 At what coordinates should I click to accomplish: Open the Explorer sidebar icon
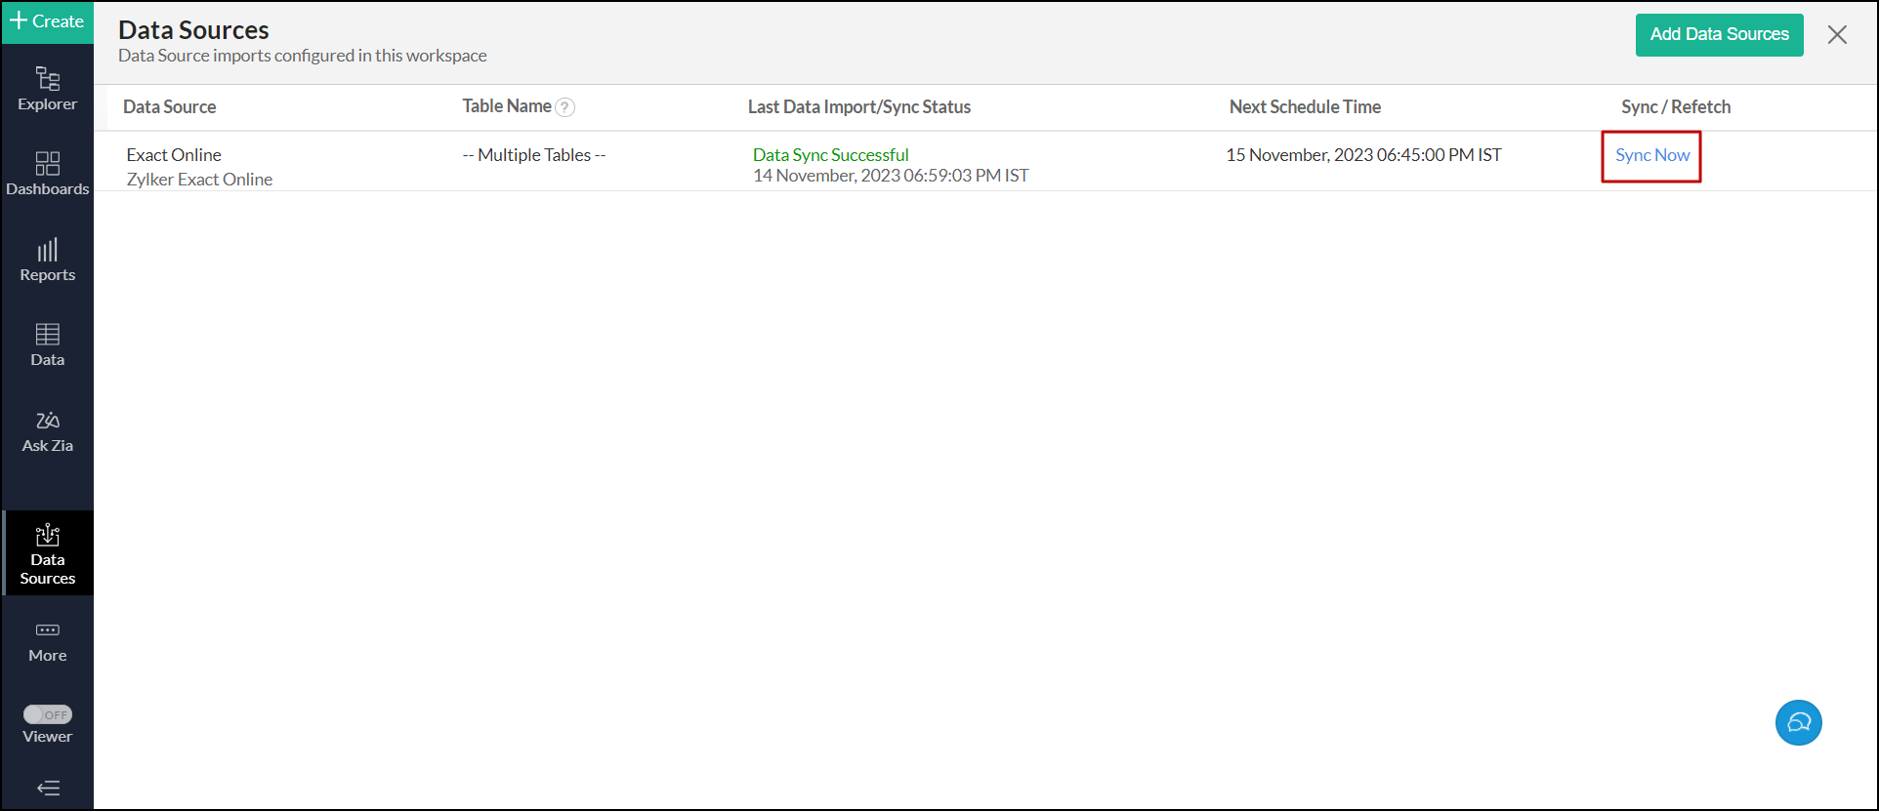tap(47, 88)
